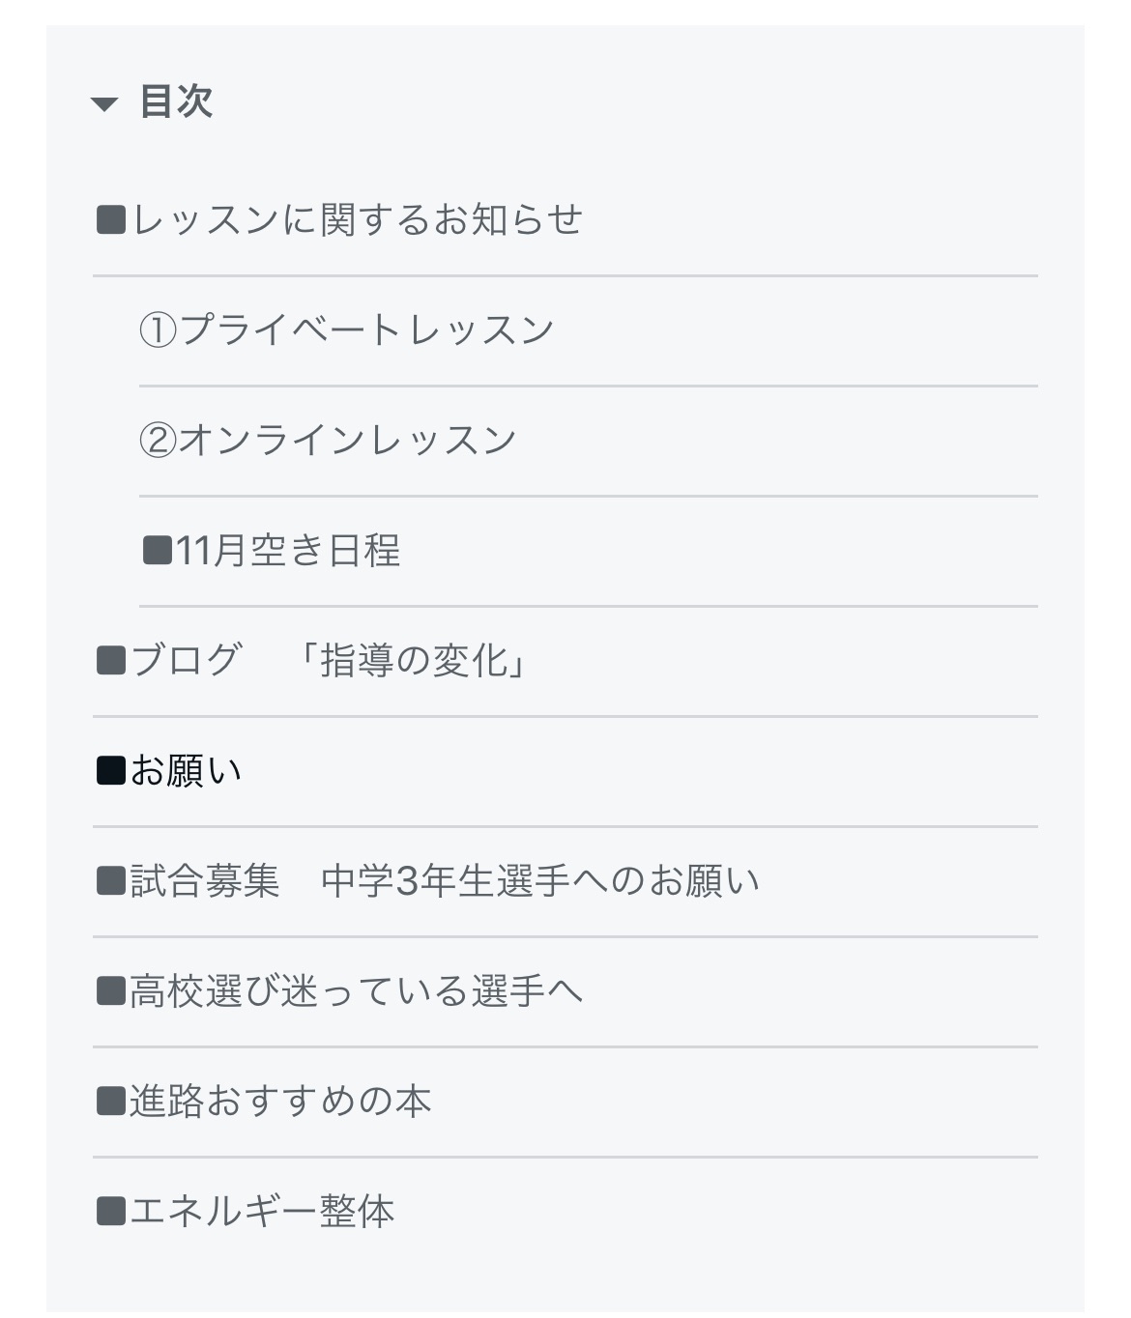This screenshot has width=1131, height=1318.
Task: Jump to ②オンラインレッスン subsection
Action: (329, 441)
